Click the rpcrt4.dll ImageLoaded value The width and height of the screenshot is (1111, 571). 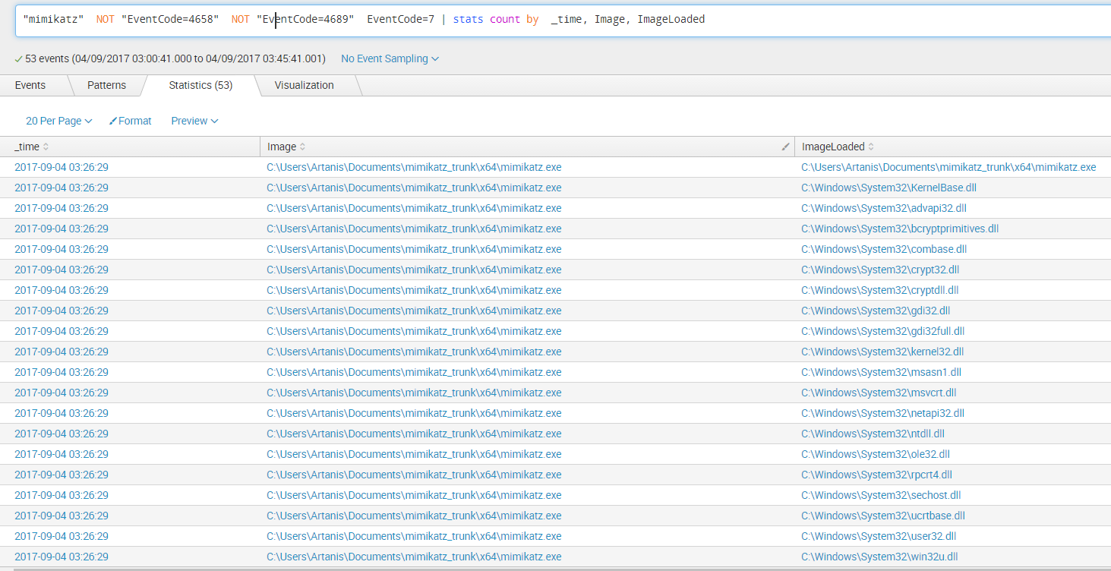point(876,475)
